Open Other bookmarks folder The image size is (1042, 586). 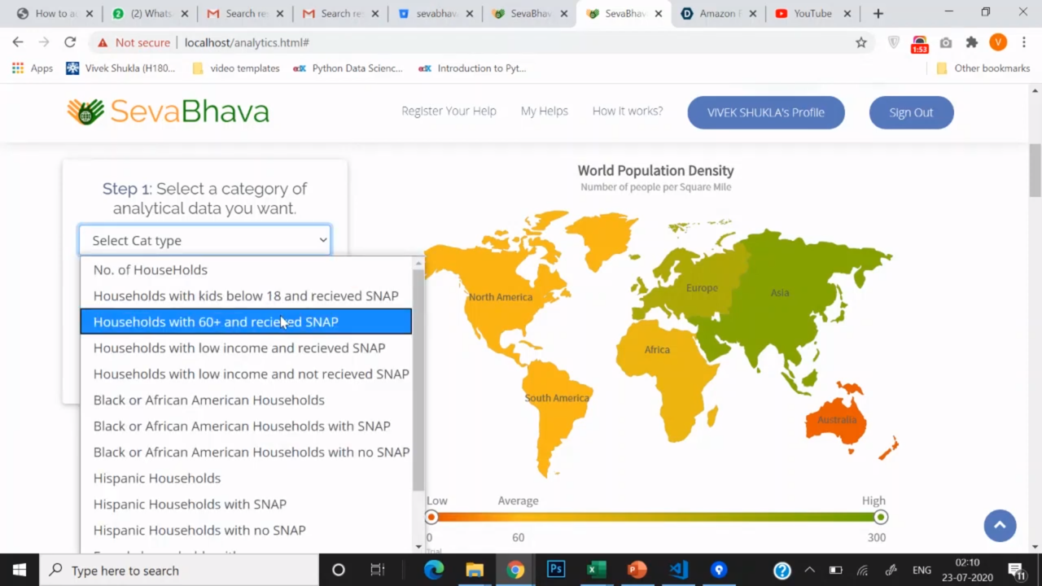click(x=983, y=68)
